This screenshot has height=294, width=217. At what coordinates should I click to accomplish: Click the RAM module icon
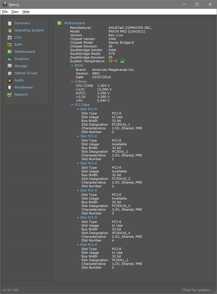(x=10, y=45)
